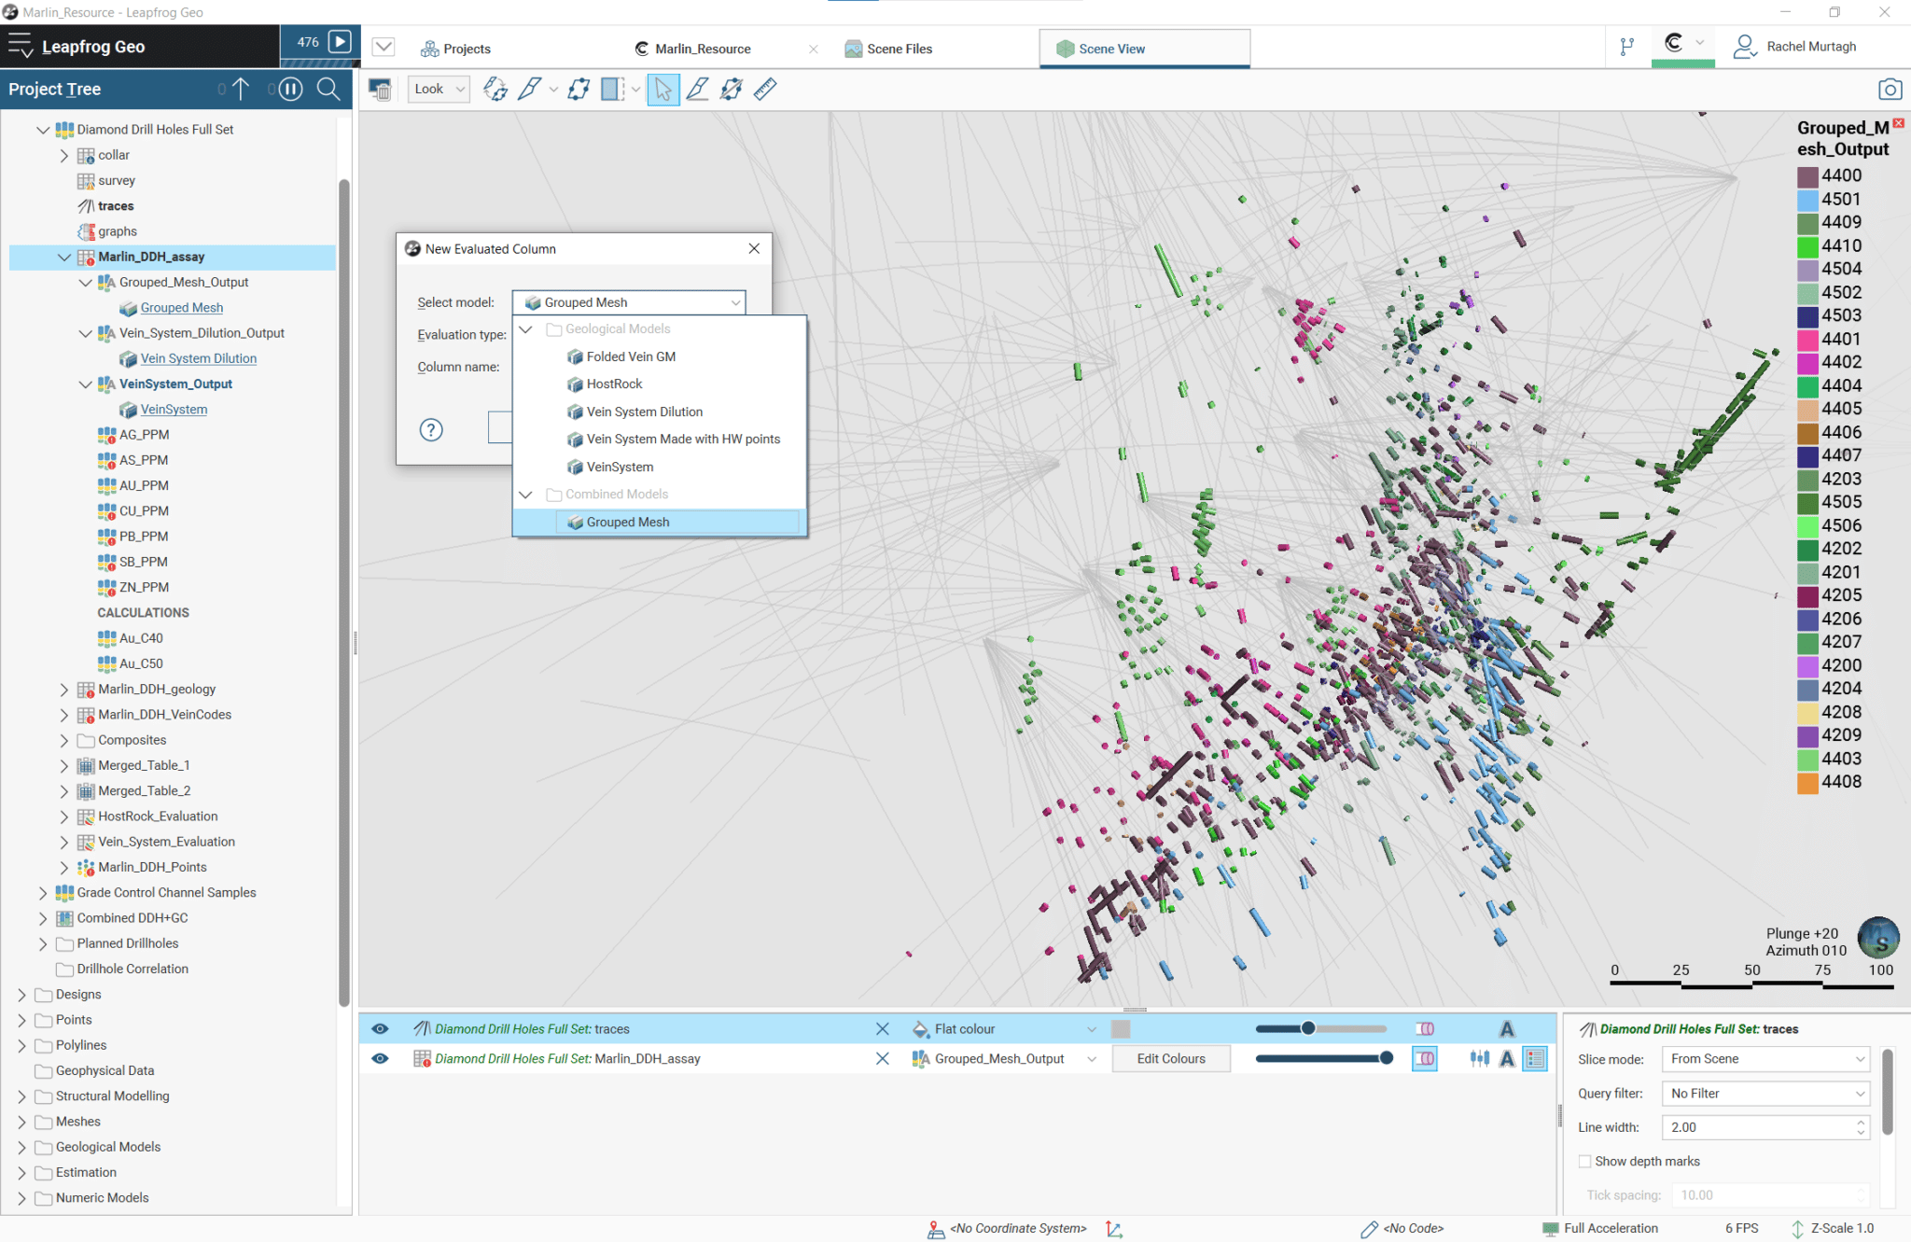Select the draw slicer line tool
This screenshot has height=1242, width=1911.
(x=529, y=90)
